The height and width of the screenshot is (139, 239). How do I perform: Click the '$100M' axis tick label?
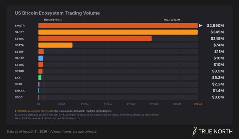tap(84, 104)
